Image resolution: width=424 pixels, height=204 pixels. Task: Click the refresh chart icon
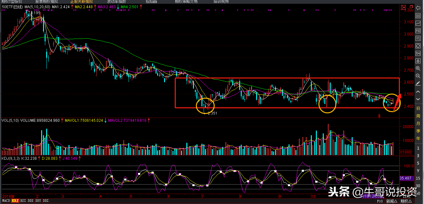point(418,46)
